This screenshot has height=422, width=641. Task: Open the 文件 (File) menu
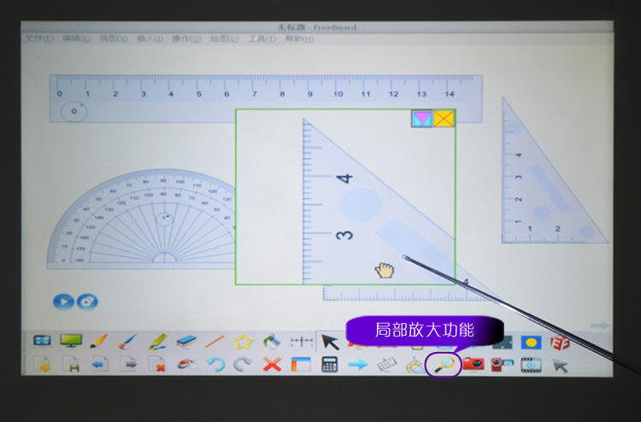[39, 39]
